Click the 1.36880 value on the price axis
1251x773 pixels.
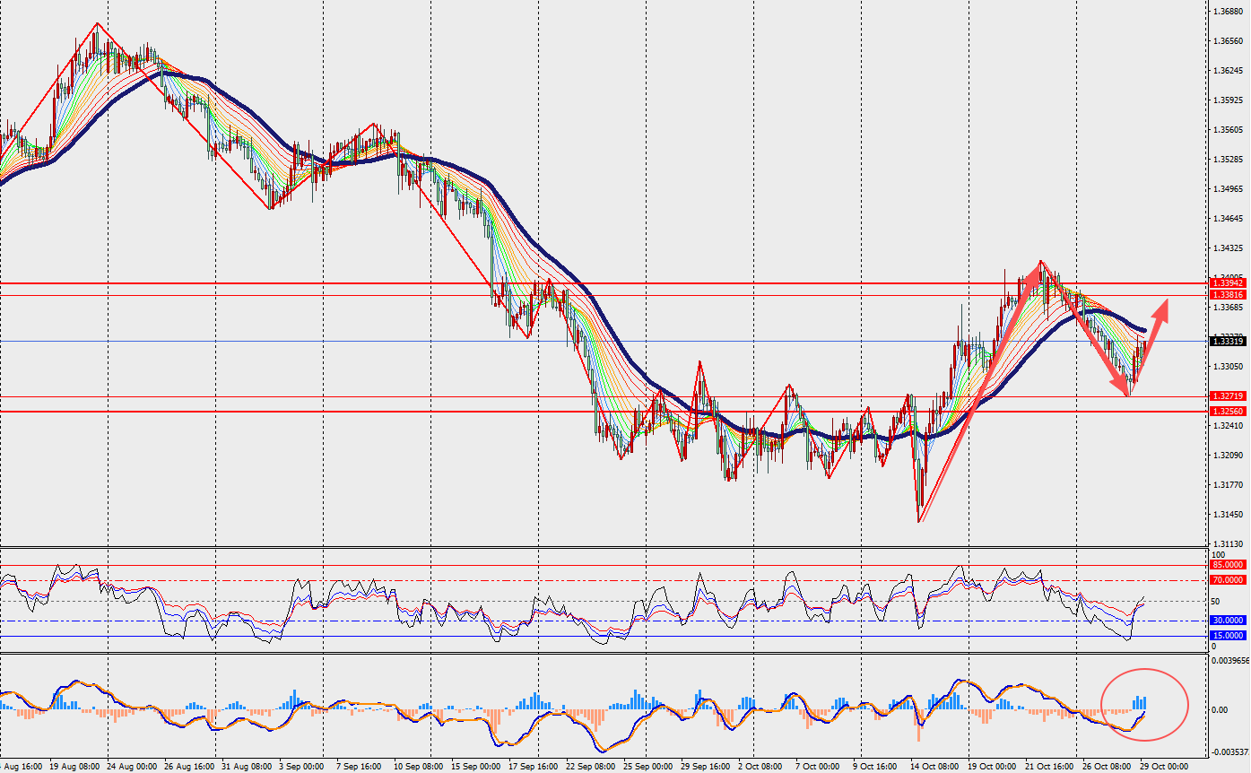click(x=1227, y=12)
